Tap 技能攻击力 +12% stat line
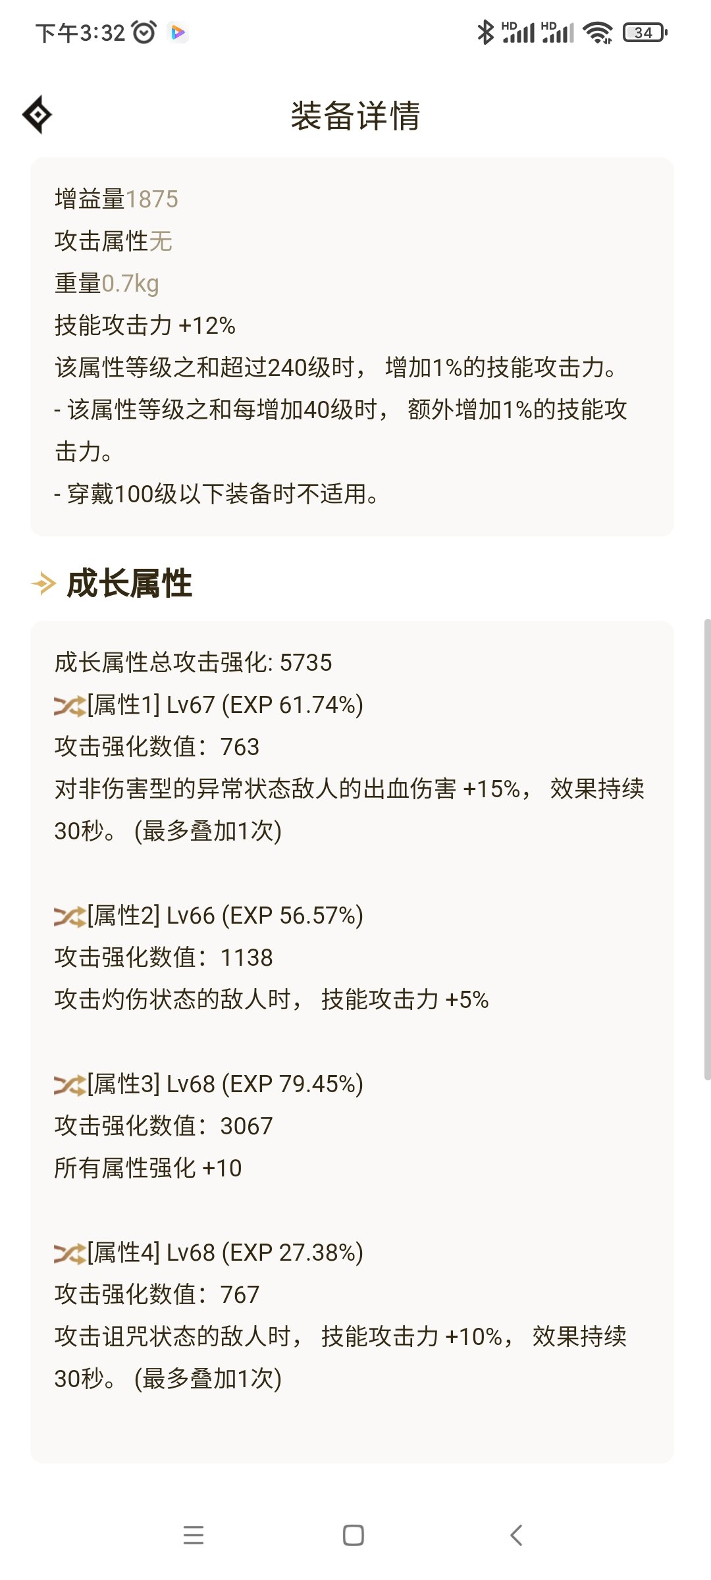The width and height of the screenshot is (711, 1580). click(x=145, y=325)
